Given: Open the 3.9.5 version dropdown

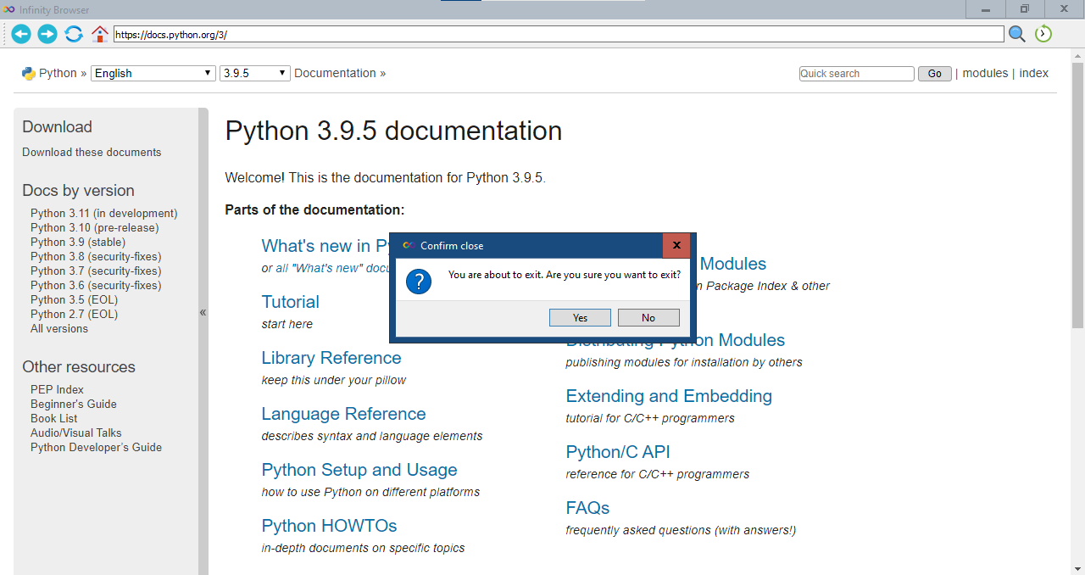Looking at the screenshot, I should pyautogui.click(x=255, y=73).
